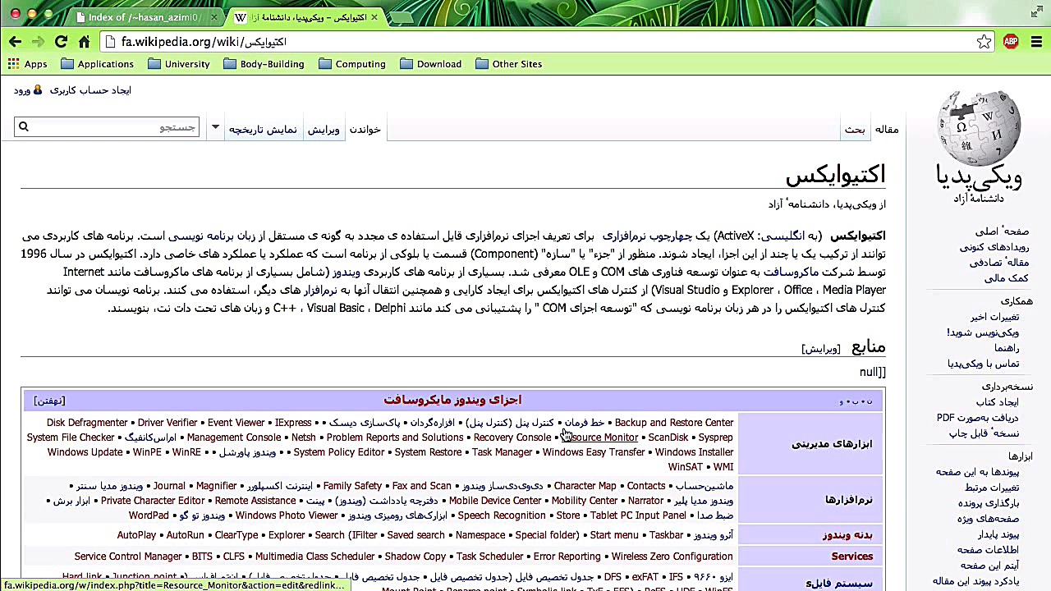Open the رویدادهای کنونی sidebar link
This screenshot has width=1051, height=591.
(x=994, y=247)
